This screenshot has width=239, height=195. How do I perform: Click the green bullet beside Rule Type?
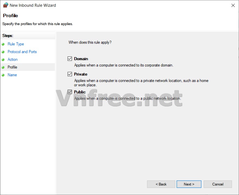pyautogui.click(x=3, y=44)
